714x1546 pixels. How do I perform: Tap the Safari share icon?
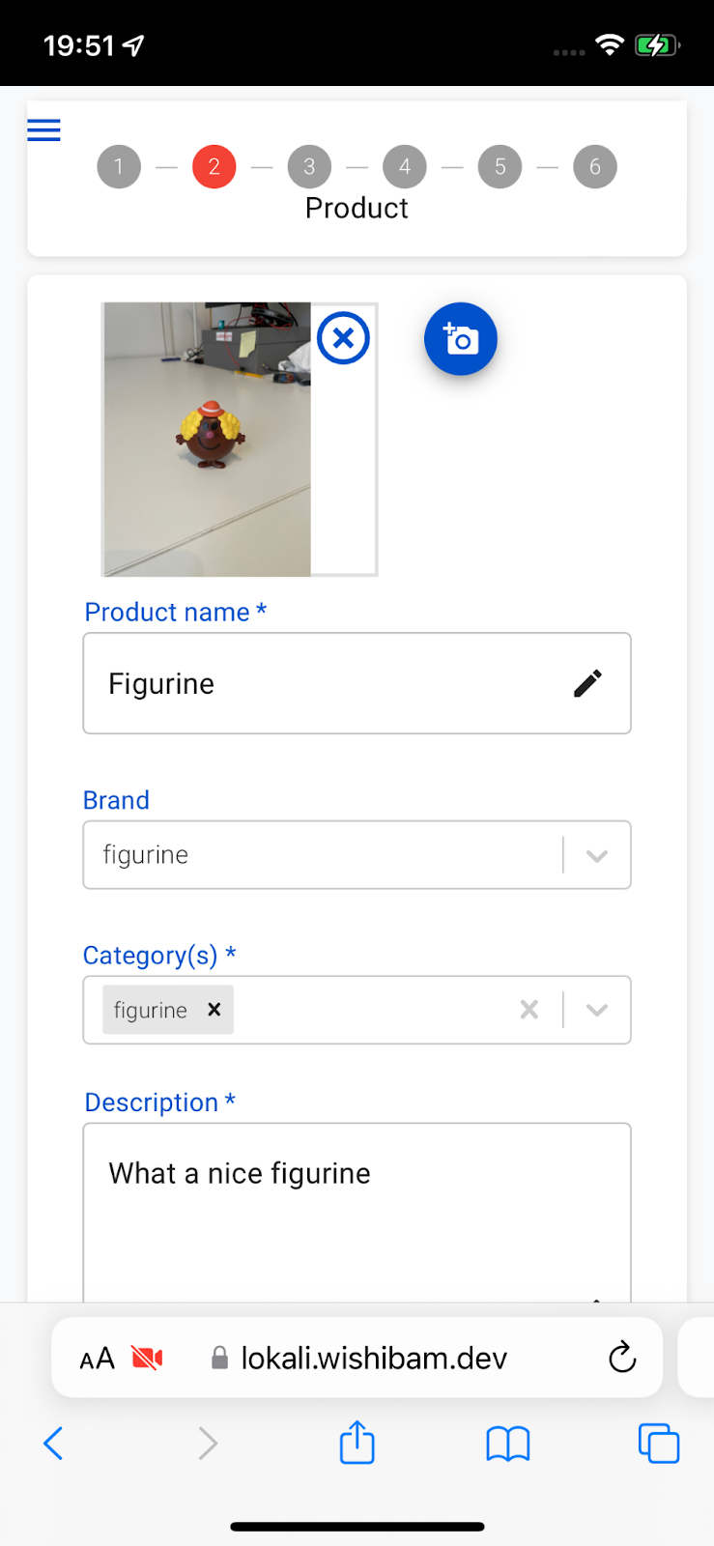tap(357, 1443)
